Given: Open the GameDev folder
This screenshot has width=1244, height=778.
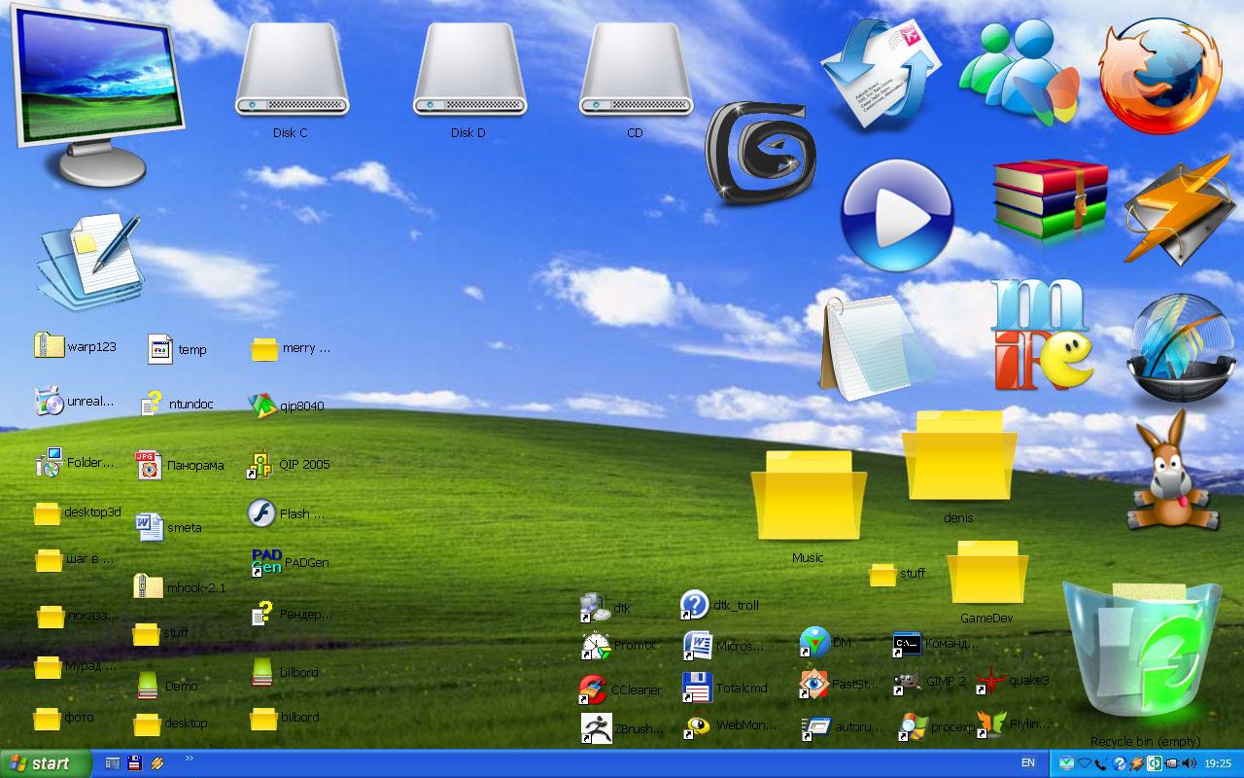Looking at the screenshot, I should pos(985,579).
